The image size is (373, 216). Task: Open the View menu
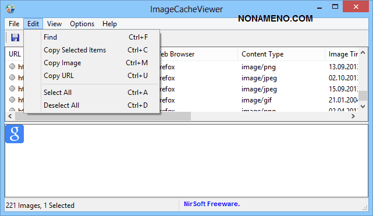[x=54, y=24]
